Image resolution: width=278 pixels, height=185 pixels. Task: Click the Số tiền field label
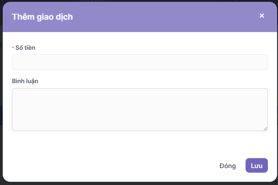point(27,47)
